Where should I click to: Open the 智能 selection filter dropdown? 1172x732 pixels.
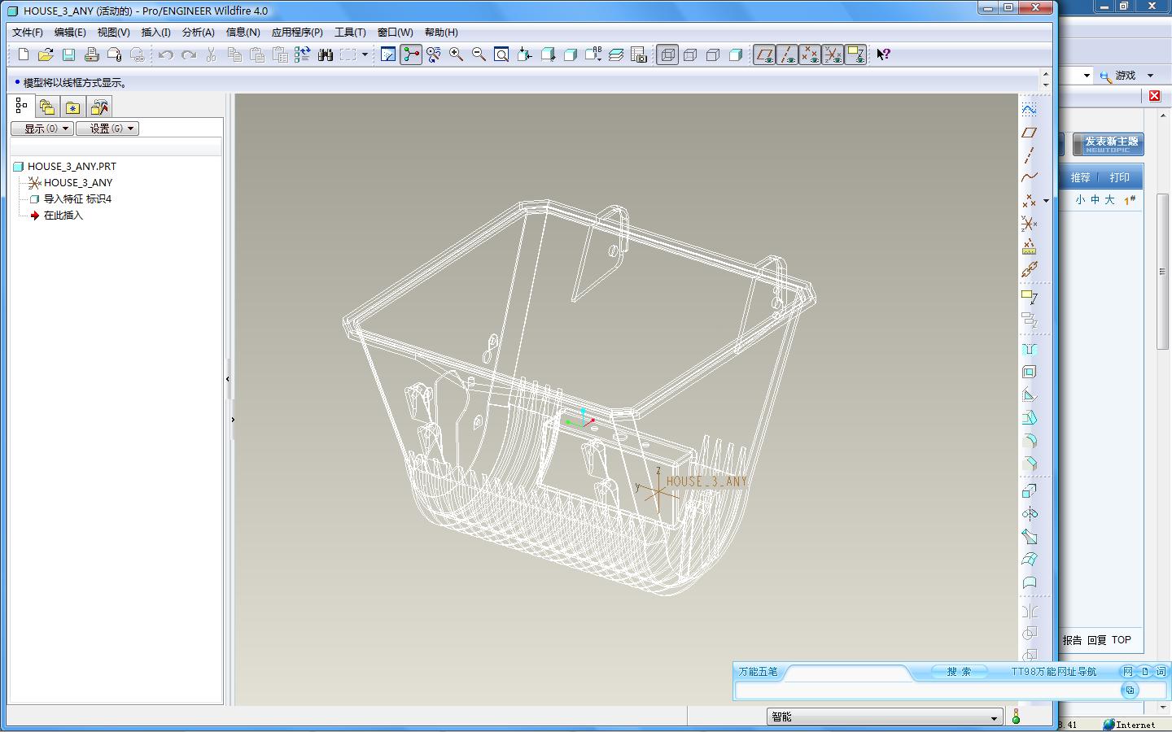point(884,717)
